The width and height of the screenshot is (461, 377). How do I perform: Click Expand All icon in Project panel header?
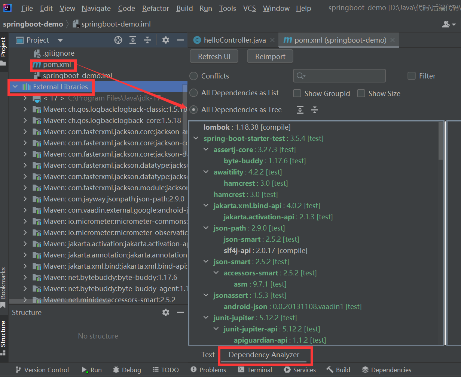[133, 40]
